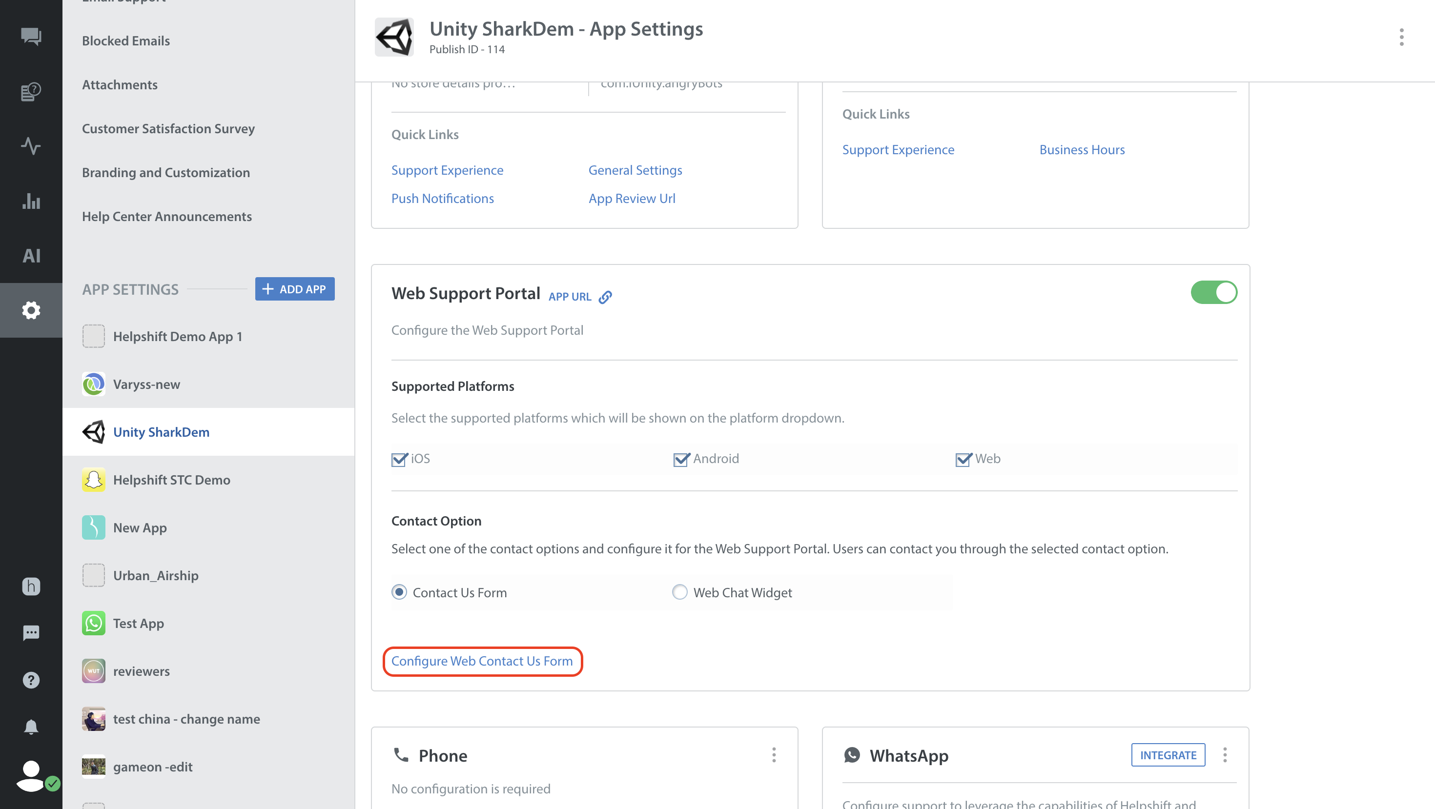Open Configure Web Contact Us Form link

[x=482, y=661]
